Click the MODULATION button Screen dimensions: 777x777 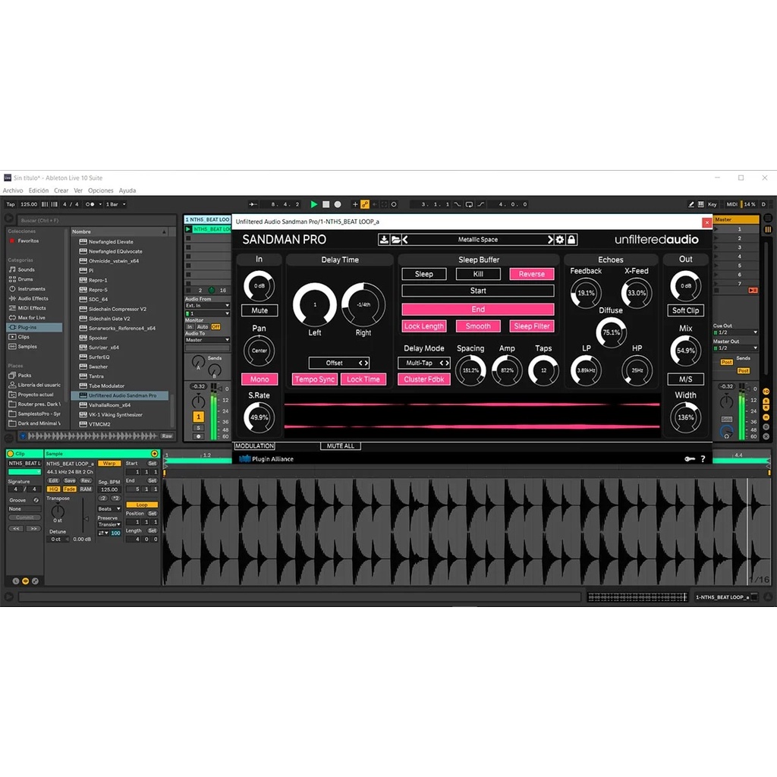point(255,446)
